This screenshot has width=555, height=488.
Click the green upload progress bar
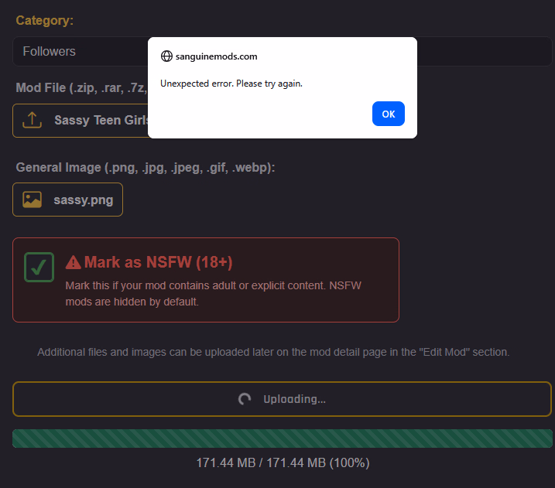pyautogui.click(x=282, y=439)
